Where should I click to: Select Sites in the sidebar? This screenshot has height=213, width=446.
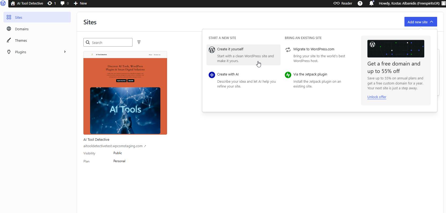tap(37, 17)
